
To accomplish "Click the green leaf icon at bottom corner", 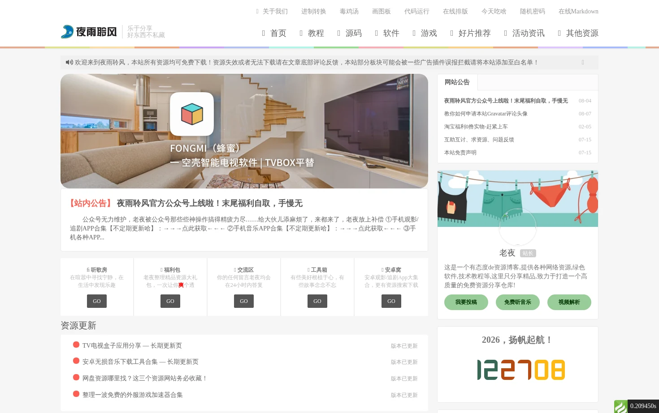I will [x=620, y=406].
